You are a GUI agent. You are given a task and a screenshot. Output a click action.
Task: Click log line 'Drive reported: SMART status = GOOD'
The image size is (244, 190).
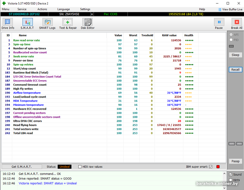[x=45, y=179]
